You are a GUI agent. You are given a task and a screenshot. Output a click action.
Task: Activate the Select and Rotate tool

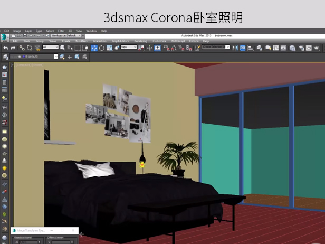[102, 48]
